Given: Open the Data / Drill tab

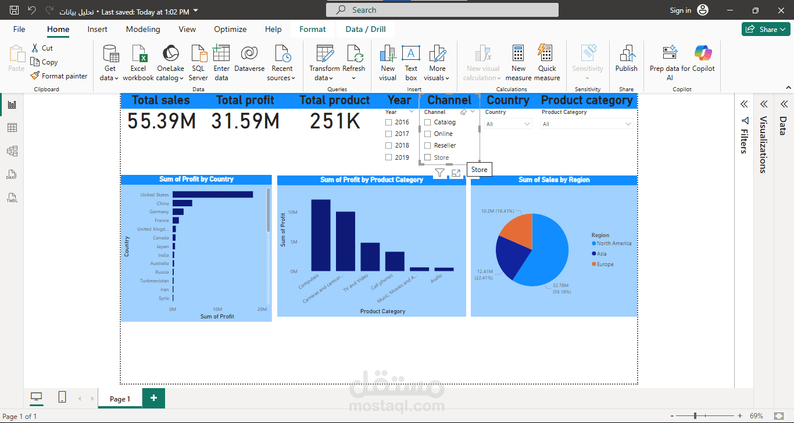Looking at the screenshot, I should 365,28.
